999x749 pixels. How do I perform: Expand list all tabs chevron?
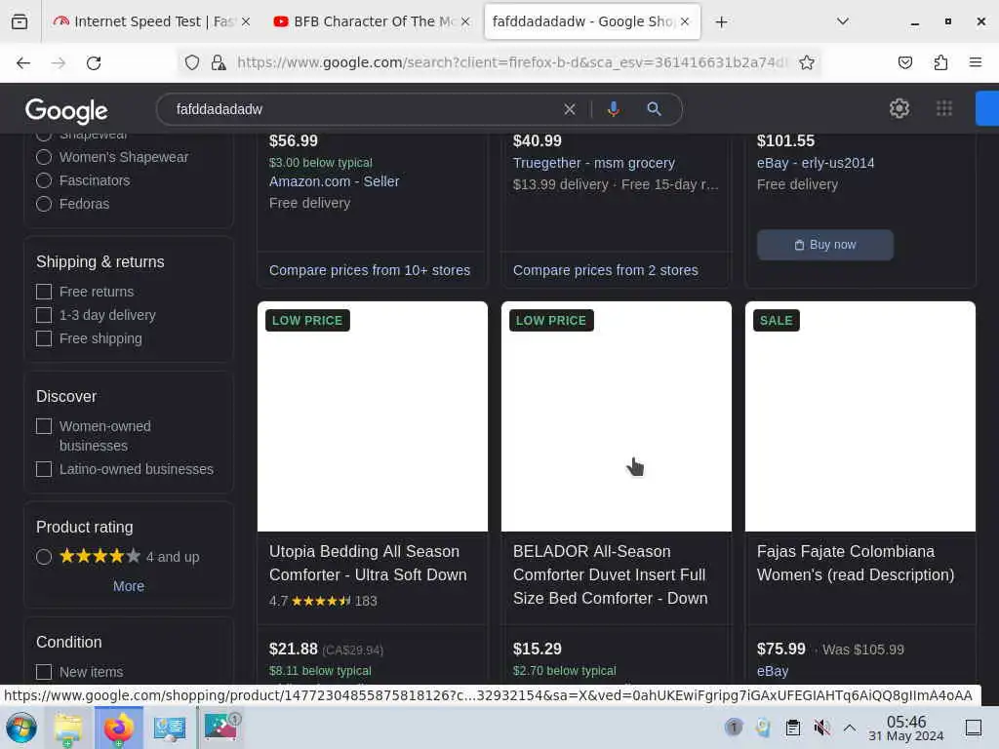pyautogui.click(x=842, y=21)
